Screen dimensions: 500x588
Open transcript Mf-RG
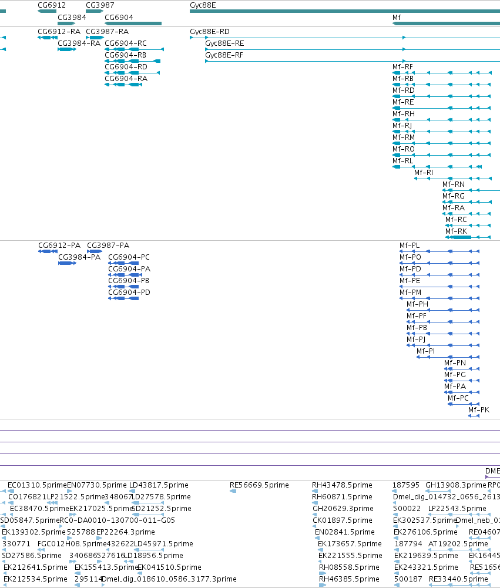pyautogui.click(x=454, y=196)
